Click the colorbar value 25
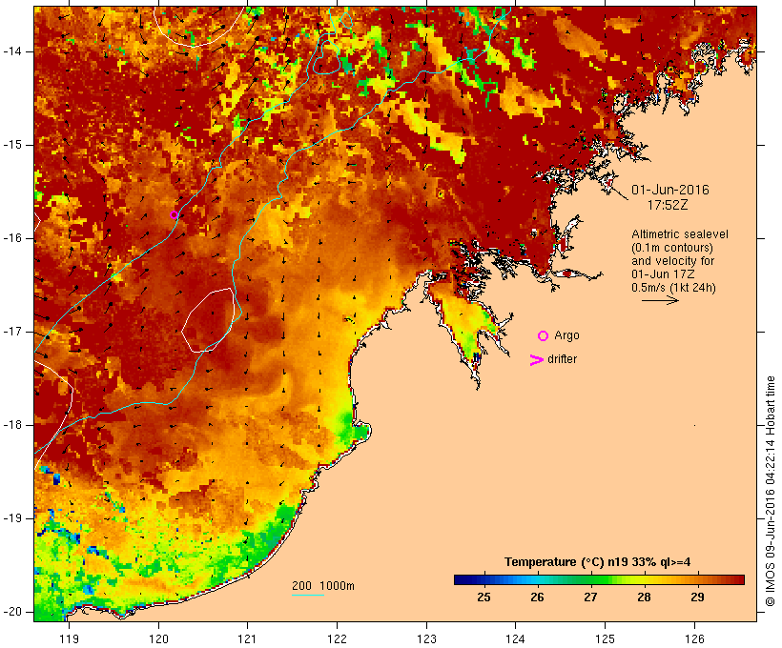The width and height of the screenshot is (782, 648). point(484,597)
